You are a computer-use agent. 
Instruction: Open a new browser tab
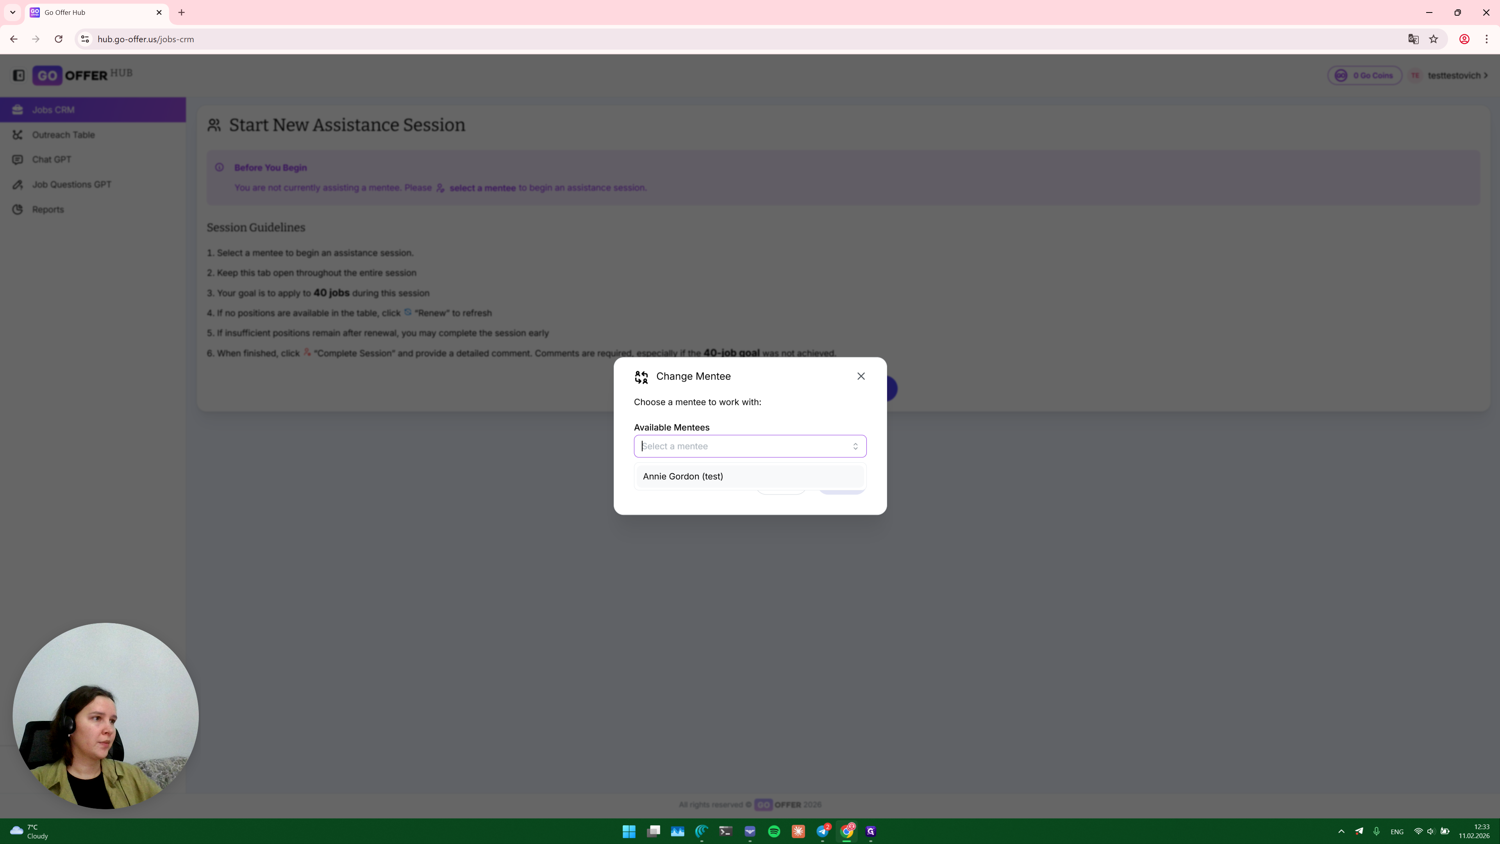pos(181,12)
